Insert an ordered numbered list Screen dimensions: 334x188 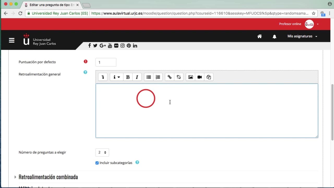pyautogui.click(x=158, y=77)
